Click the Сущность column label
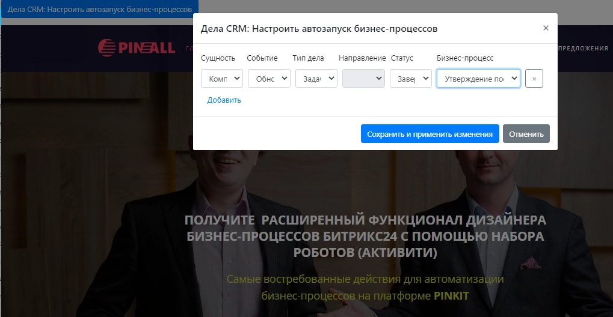Viewport: 613px width, 317px height. (218, 58)
